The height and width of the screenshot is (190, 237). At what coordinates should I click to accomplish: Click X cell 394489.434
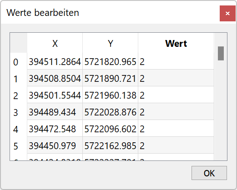tap(55, 112)
